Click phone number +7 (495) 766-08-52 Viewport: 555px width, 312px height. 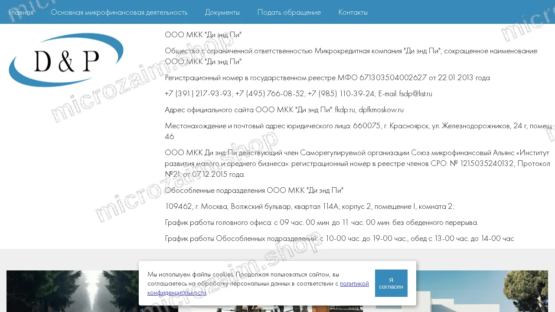coord(270,94)
